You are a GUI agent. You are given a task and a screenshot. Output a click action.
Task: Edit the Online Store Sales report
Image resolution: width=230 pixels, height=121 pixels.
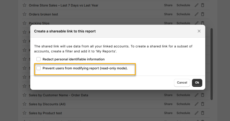click(196, 5)
